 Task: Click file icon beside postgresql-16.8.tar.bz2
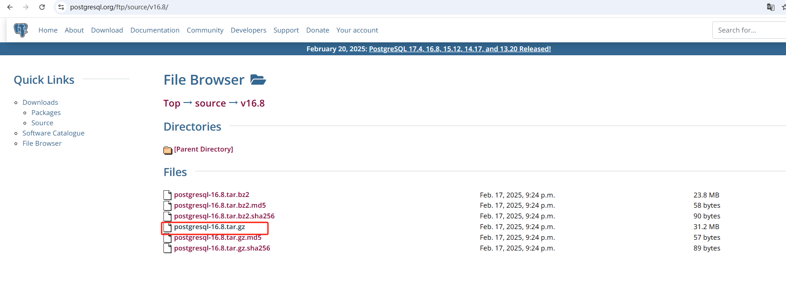(167, 195)
